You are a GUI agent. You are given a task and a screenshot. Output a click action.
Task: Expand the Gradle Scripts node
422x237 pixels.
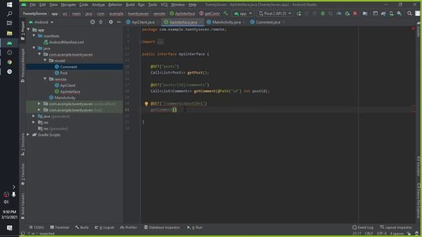28,134
